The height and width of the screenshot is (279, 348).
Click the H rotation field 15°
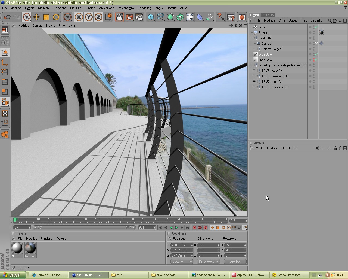pyautogui.click(x=235, y=245)
